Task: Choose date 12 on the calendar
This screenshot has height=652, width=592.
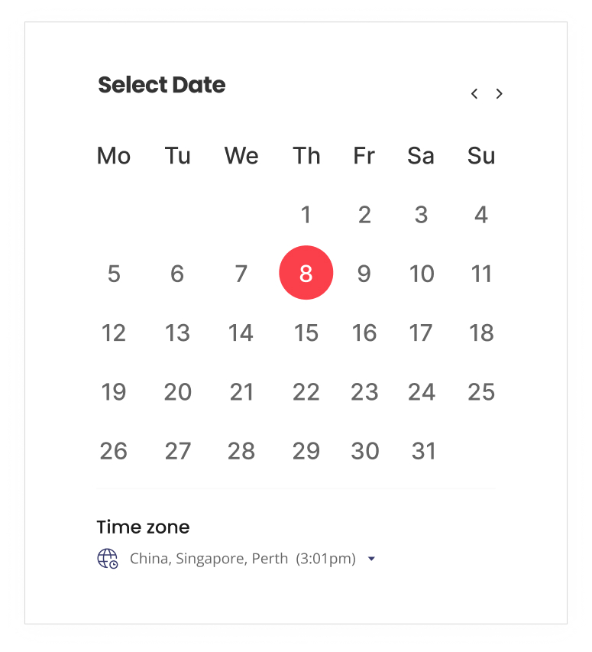Action: pos(114,332)
